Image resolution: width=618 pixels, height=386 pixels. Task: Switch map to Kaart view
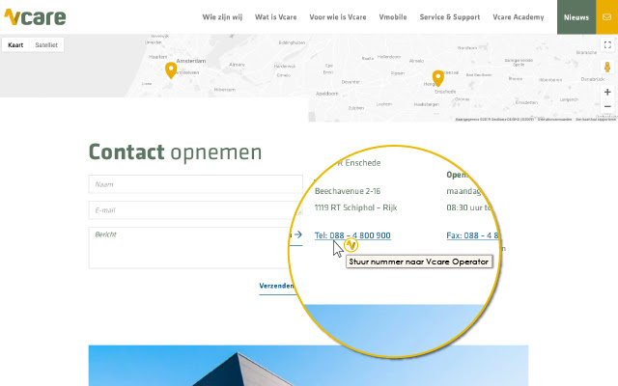point(15,45)
